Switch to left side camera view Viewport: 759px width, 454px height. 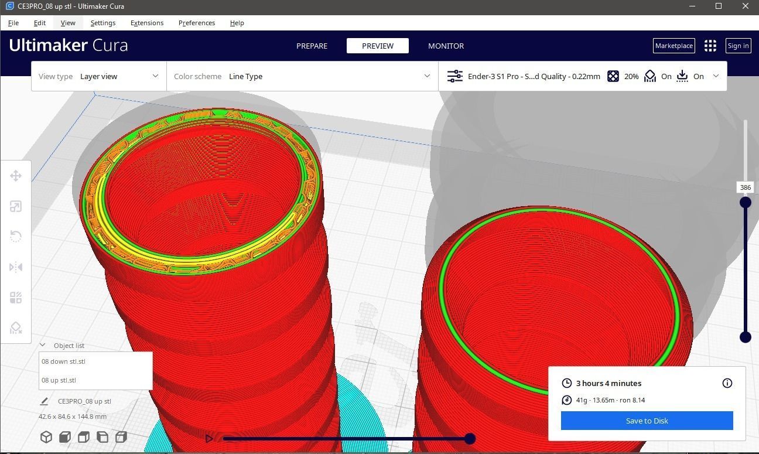tap(102, 437)
